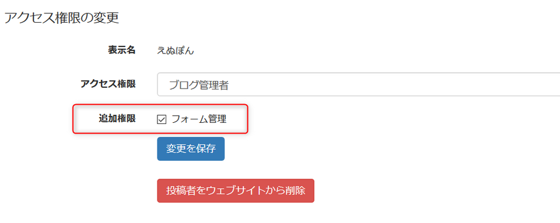Image resolution: width=560 pixels, height=223 pixels.
Task: Click the red 投稿者をウェブサイトから削除 button
Action: [x=236, y=190]
